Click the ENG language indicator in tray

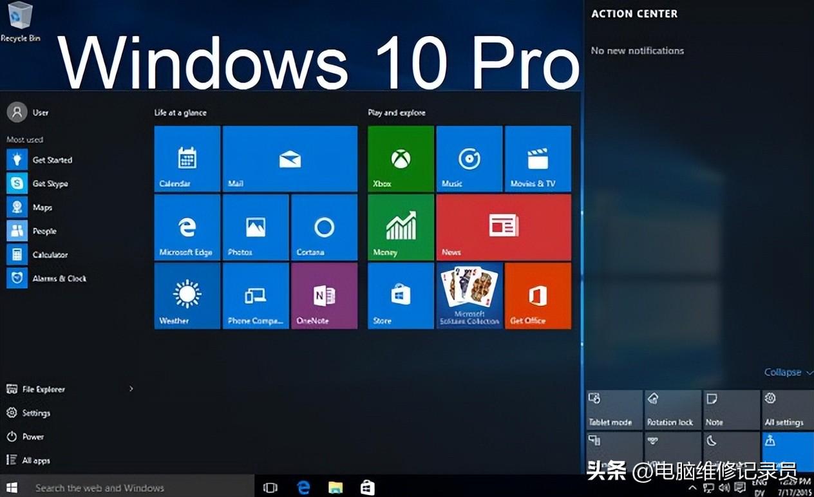tap(760, 483)
